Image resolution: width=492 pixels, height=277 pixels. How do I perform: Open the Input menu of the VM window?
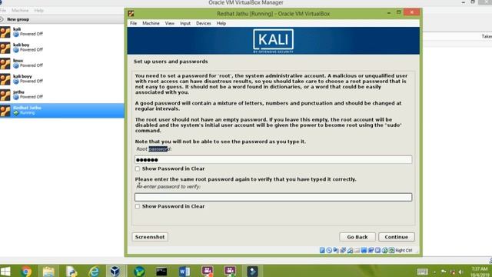point(185,23)
